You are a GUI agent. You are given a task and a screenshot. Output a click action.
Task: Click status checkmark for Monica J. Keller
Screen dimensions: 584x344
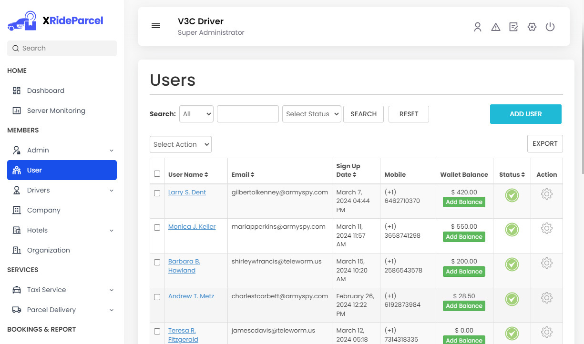pyautogui.click(x=512, y=230)
